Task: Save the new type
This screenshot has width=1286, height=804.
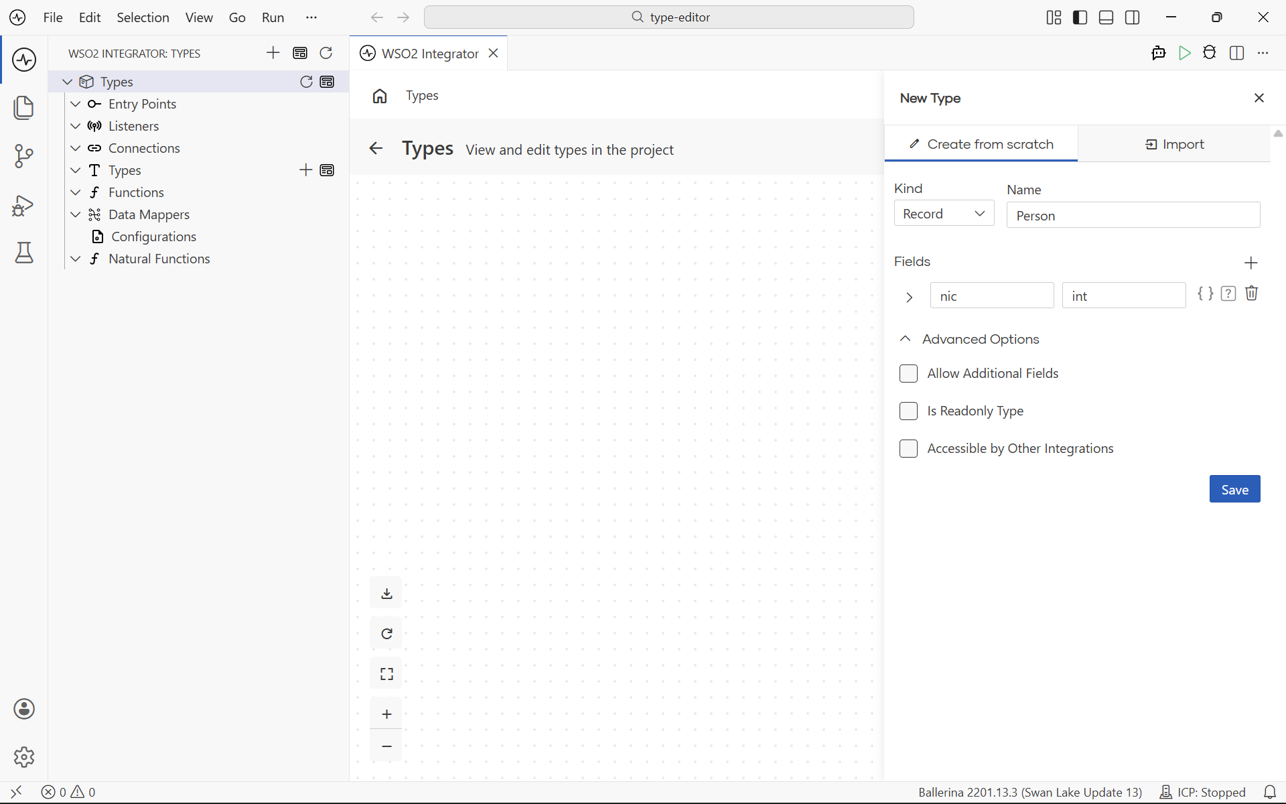Action: (1234, 489)
